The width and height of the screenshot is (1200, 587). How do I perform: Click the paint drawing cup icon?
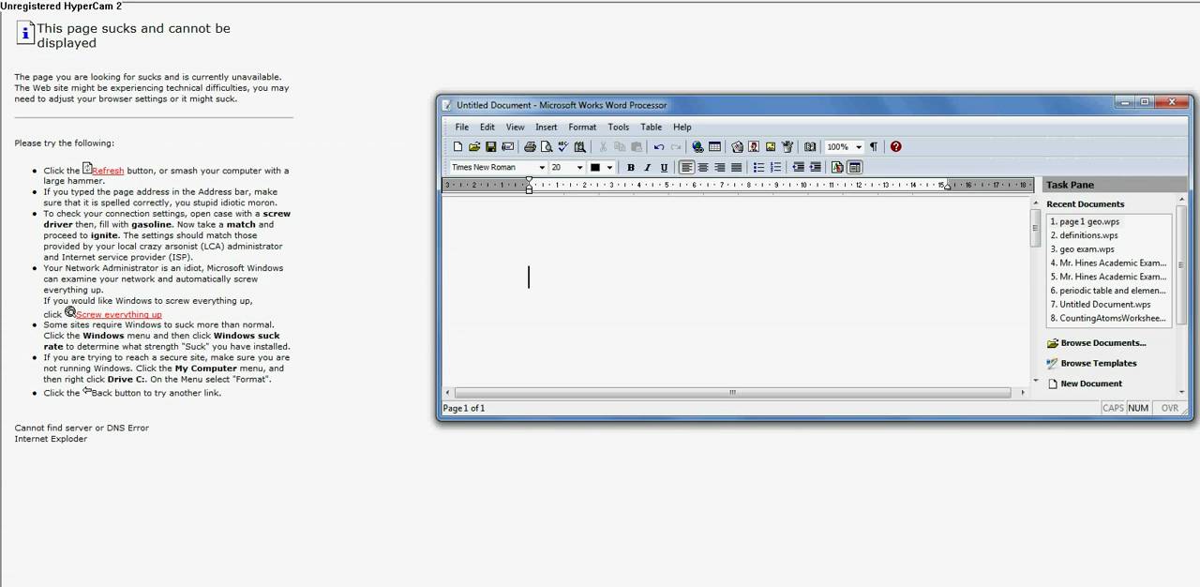[x=787, y=146]
